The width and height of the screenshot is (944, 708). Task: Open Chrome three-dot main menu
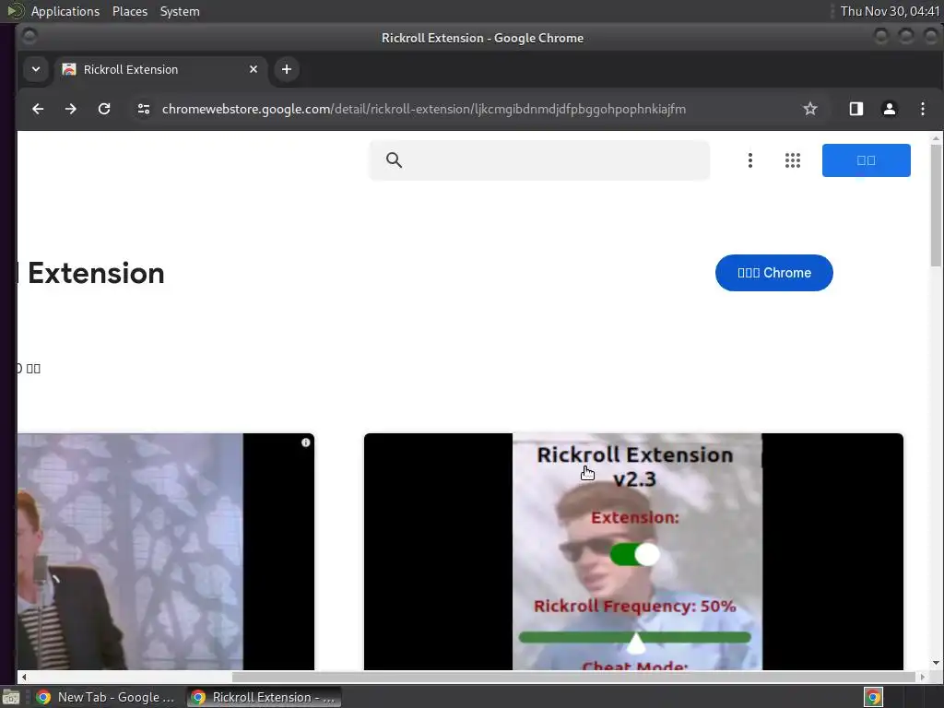coord(922,109)
